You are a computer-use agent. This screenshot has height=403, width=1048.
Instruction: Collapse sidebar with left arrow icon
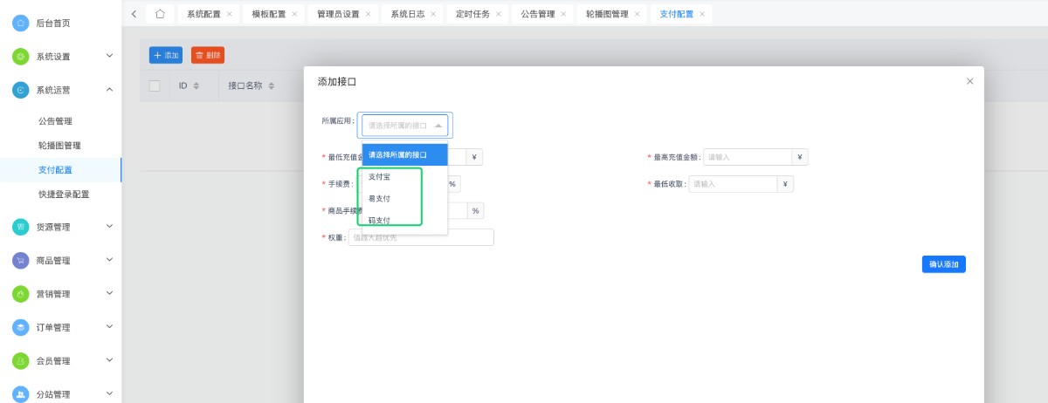click(x=134, y=14)
